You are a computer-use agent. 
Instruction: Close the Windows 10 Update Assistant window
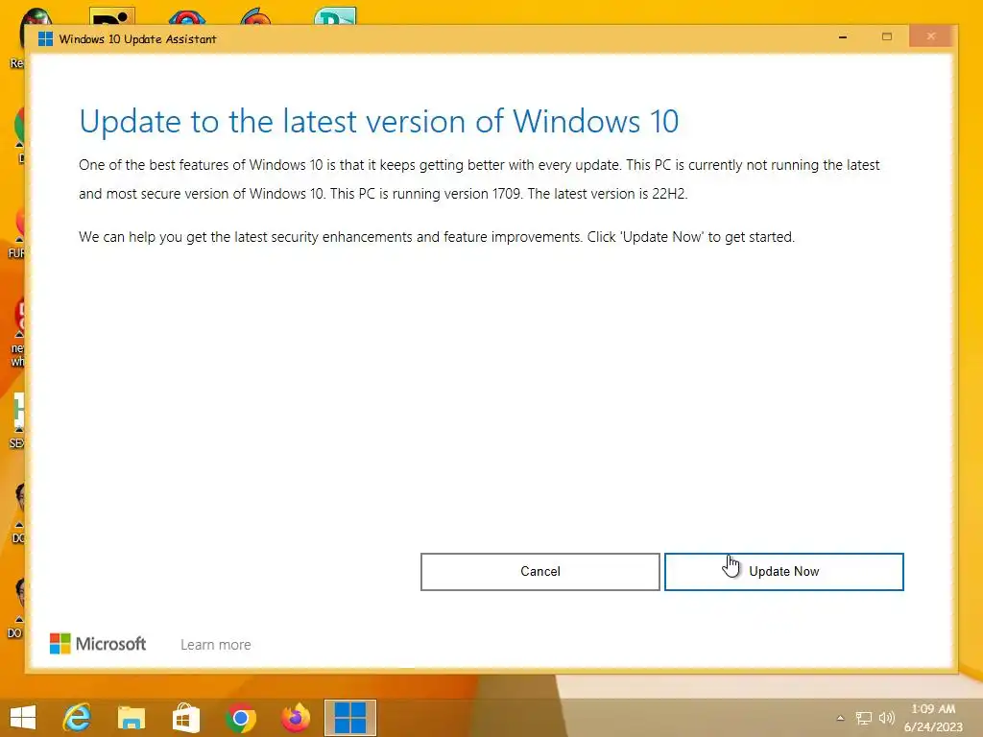931,36
